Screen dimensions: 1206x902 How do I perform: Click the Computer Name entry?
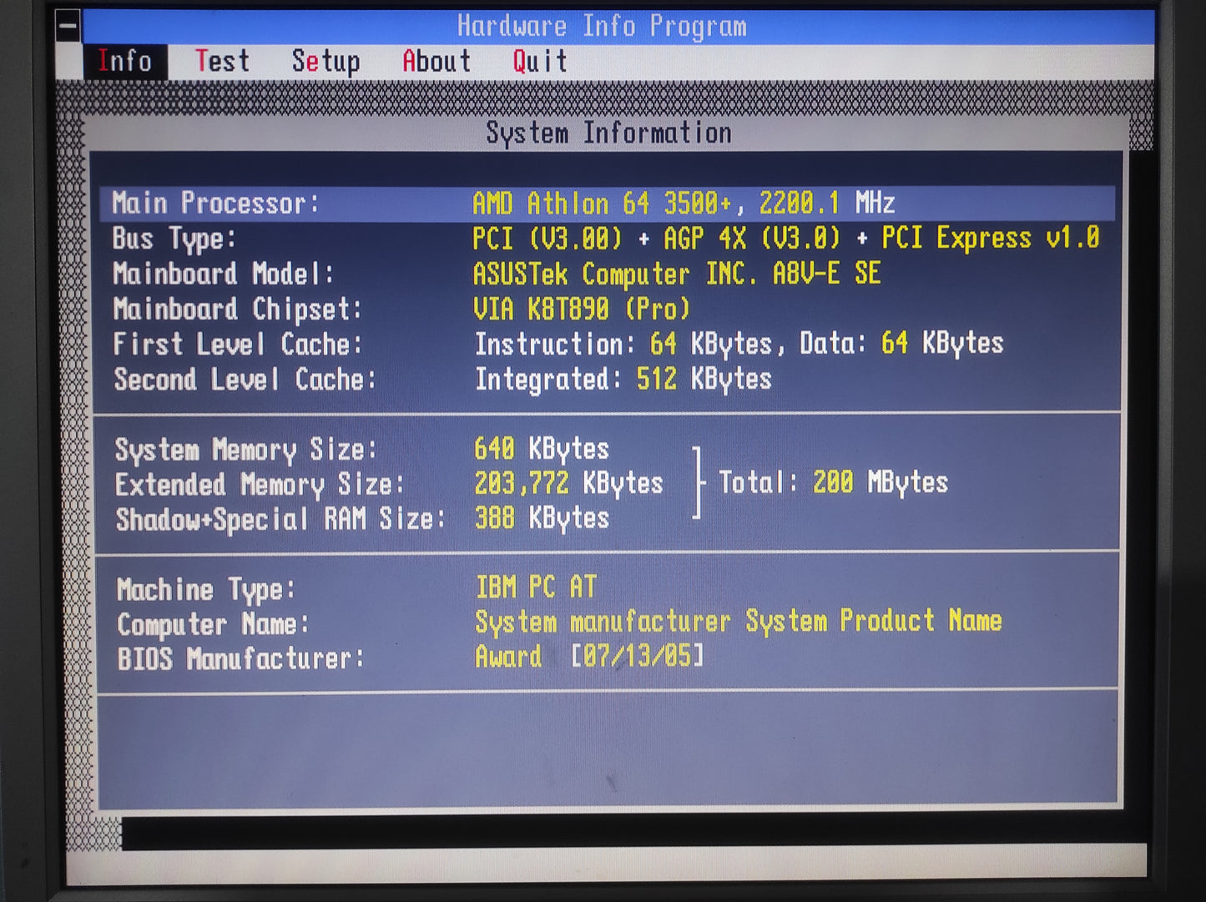[x=559, y=623]
